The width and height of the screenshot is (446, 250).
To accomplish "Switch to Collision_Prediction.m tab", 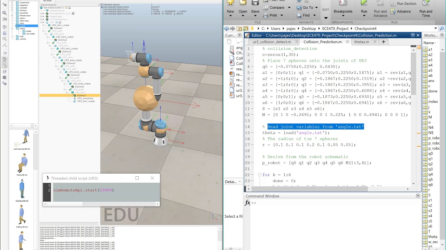I will 323,42.
